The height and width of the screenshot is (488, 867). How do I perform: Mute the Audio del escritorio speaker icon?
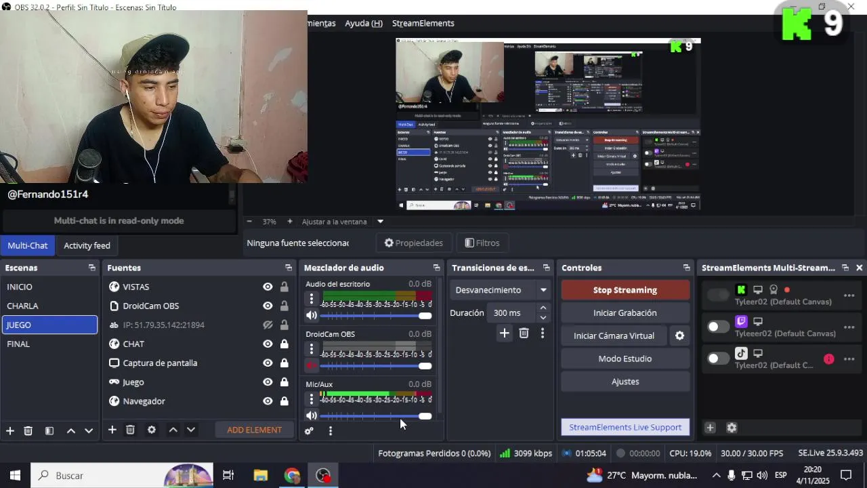(x=312, y=315)
